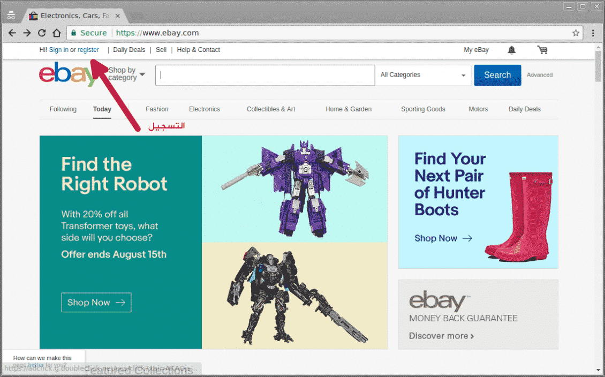
Task: Click Shop Now on the robot banner
Action: [96, 302]
